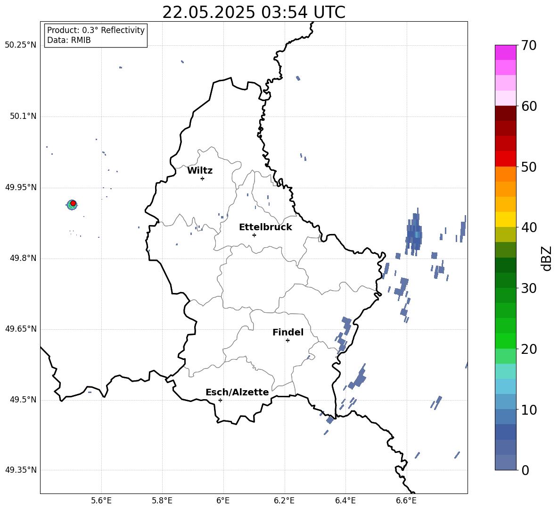Screen dimensions: 558x510
Task: Click the 6.4°E longitude label
Action: coord(345,501)
